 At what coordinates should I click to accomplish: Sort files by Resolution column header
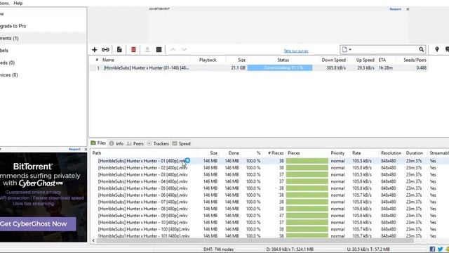point(391,153)
